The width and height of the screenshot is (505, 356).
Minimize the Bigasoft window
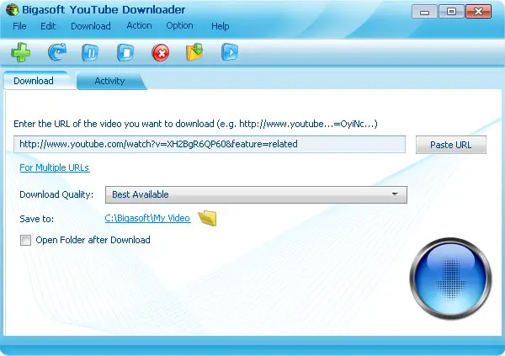tap(424, 12)
